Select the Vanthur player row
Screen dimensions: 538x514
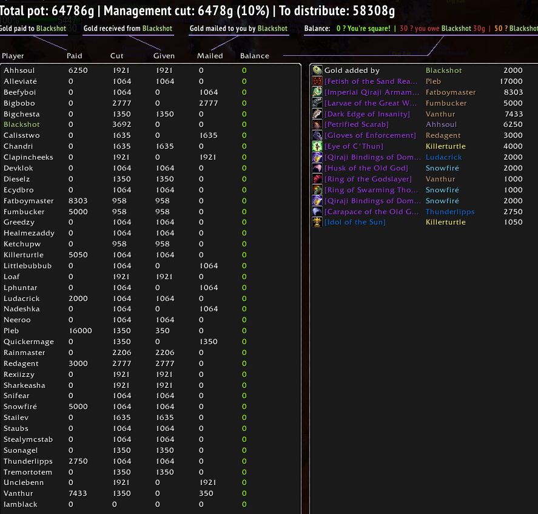150,493
